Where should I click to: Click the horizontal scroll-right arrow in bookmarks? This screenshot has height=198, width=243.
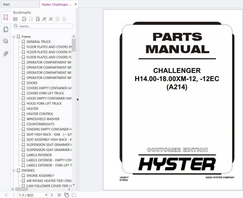tap(69, 189)
